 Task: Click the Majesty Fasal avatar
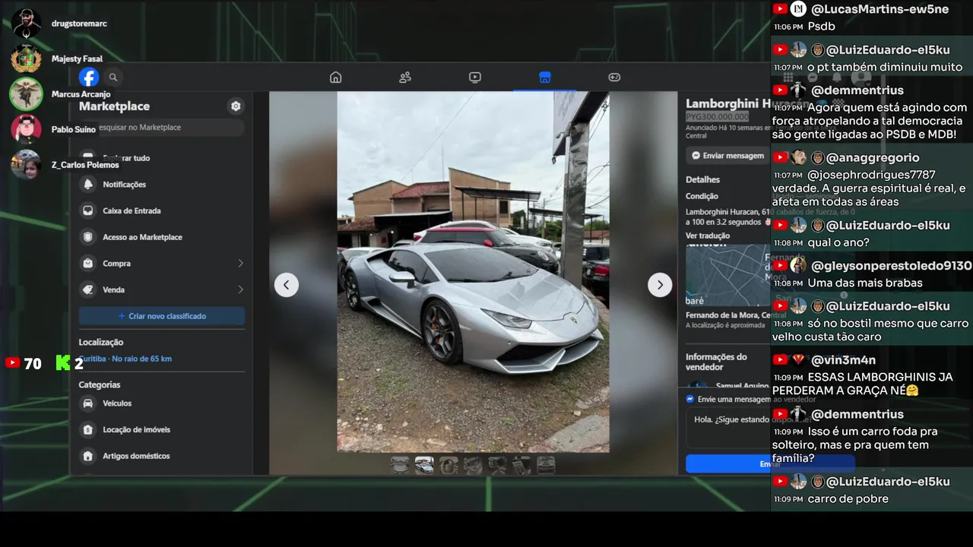point(27,58)
